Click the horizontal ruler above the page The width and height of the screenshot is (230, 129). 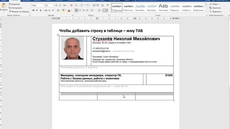[x=116, y=19]
